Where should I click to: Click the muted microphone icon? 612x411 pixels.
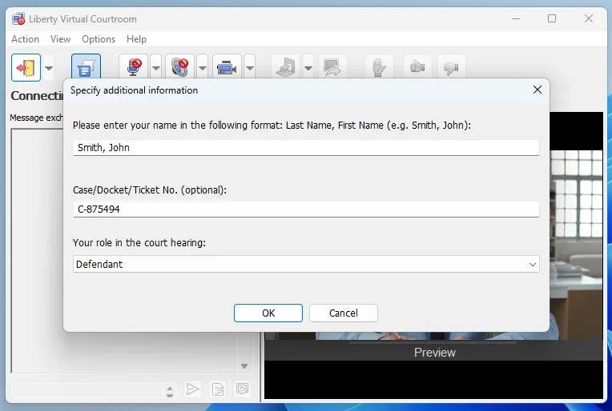click(134, 68)
